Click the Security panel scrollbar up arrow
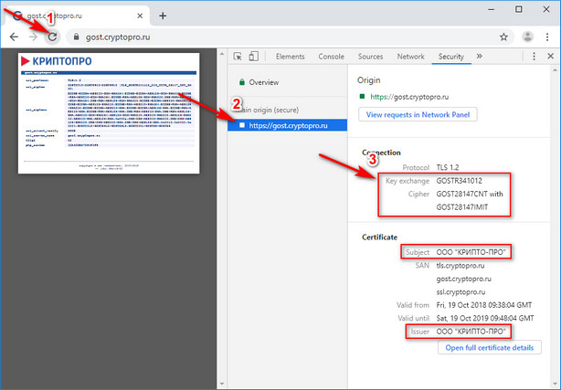This screenshot has height=390, width=561. click(555, 70)
